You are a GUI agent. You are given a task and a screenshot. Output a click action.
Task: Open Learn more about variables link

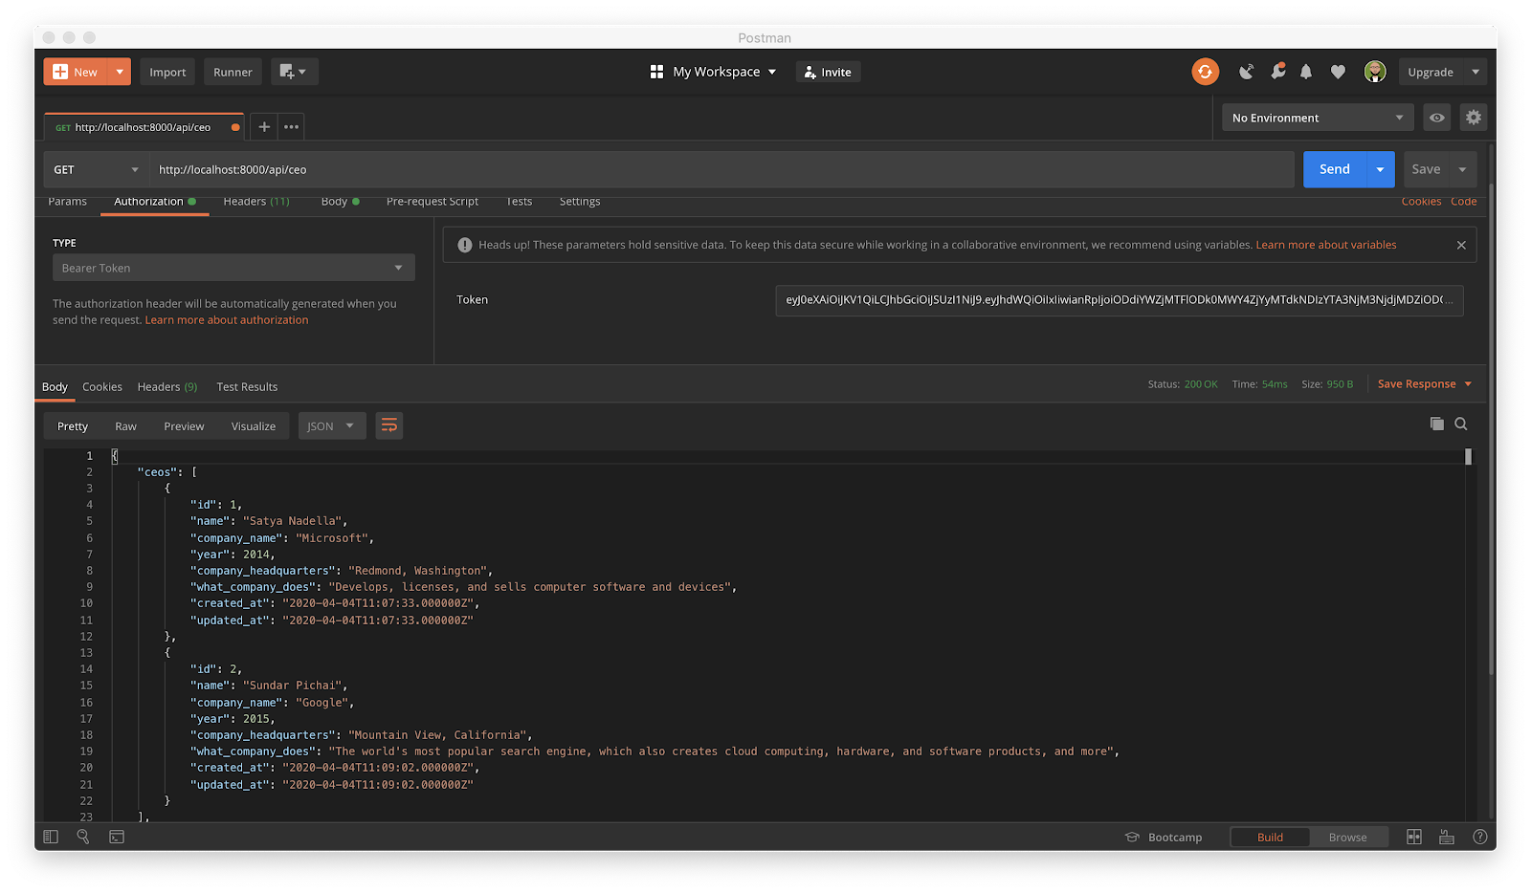[1325, 245]
